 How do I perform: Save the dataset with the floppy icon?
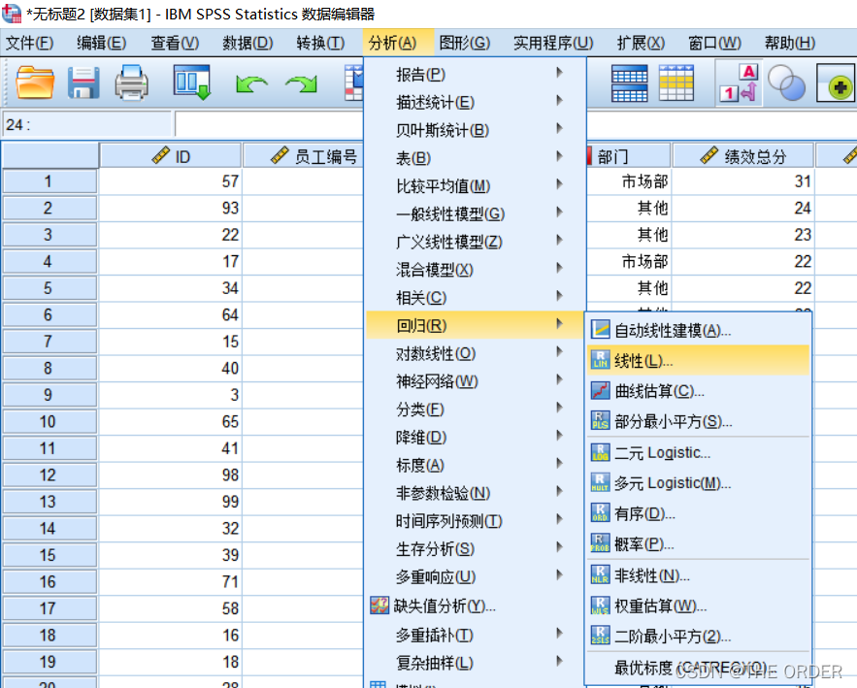click(x=83, y=82)
